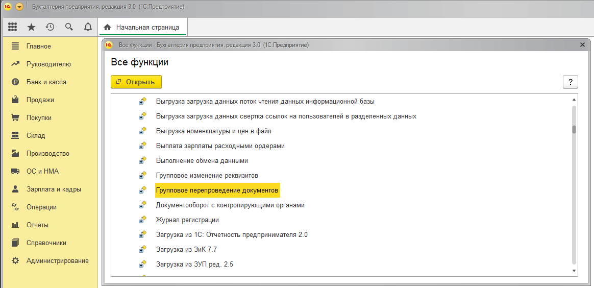Screen dimensions: 594x288
Task: Select Групповое изменение реквизитов item
Action: (207, 176)
